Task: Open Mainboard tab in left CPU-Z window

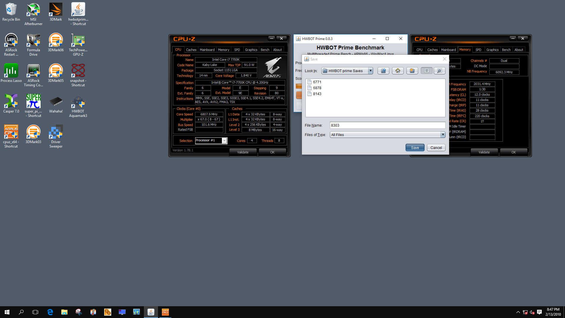Action: [207, 50]
